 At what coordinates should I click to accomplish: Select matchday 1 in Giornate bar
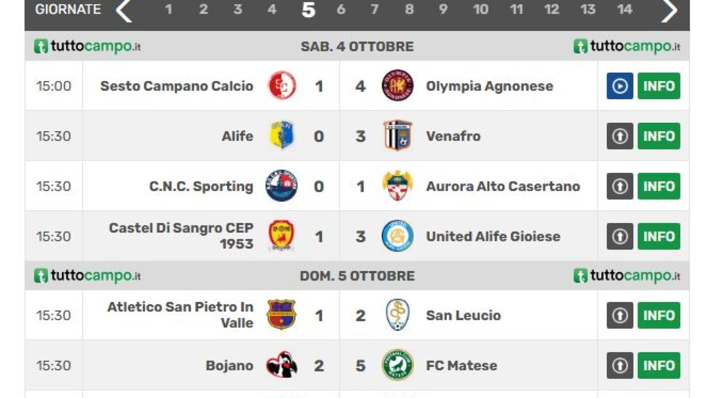169,9
